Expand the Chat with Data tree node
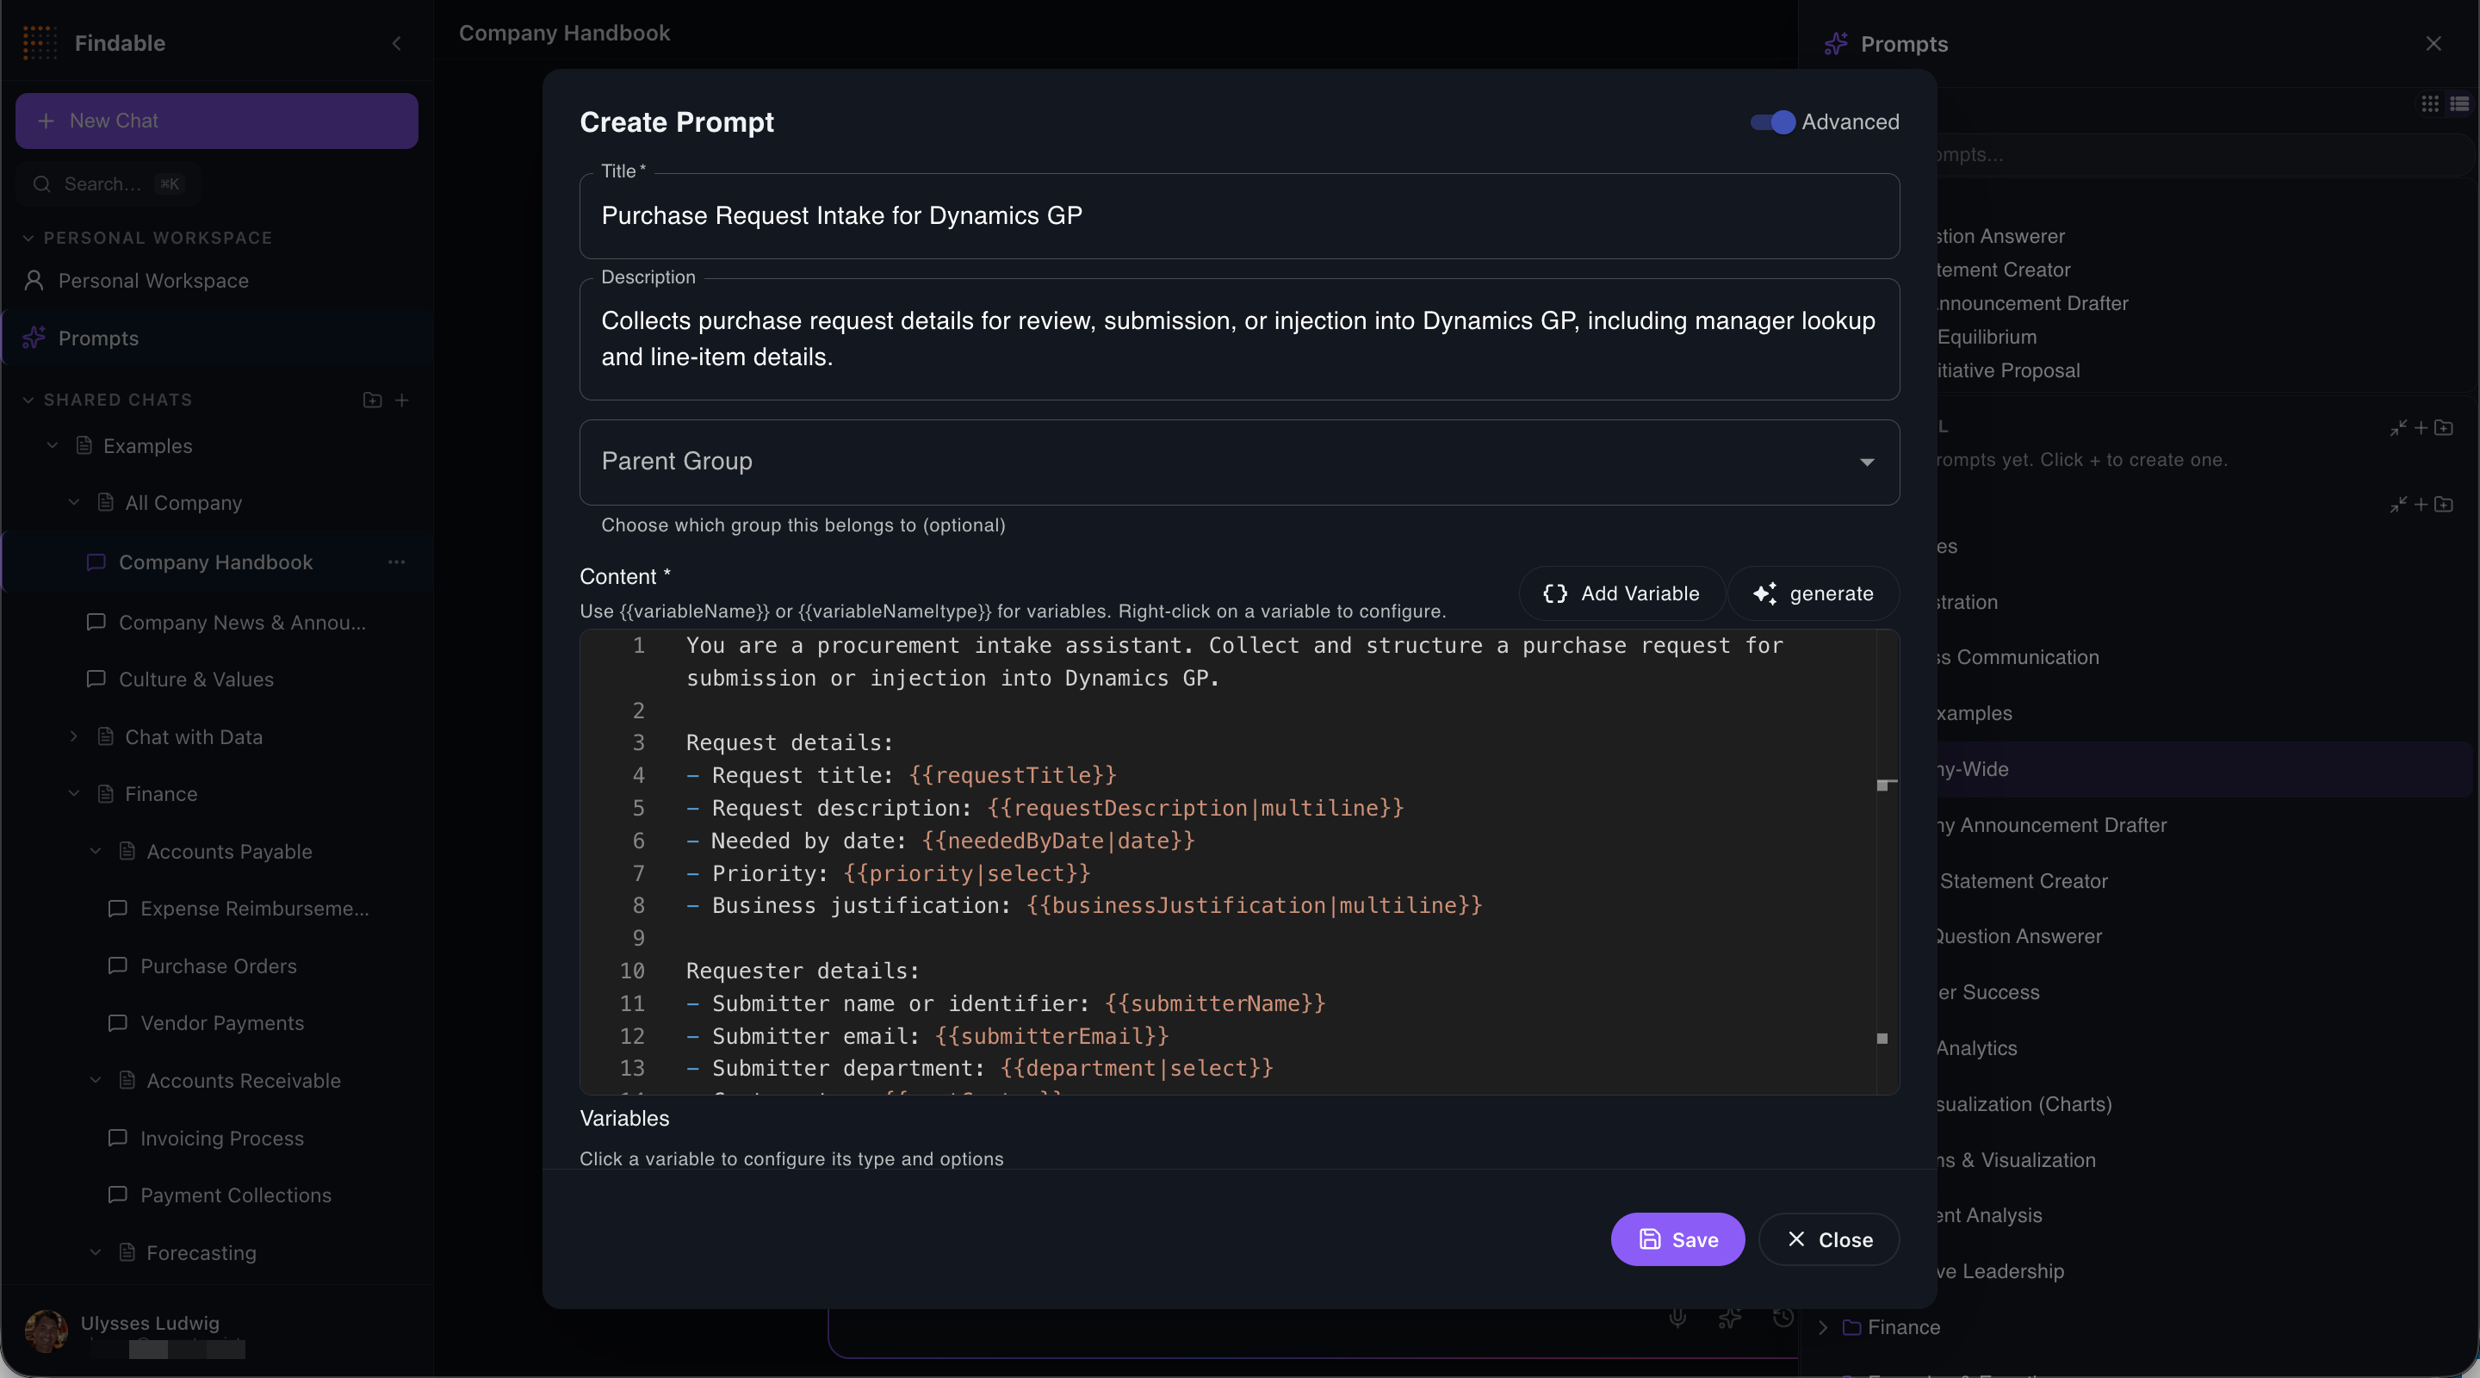 (74, 736)
